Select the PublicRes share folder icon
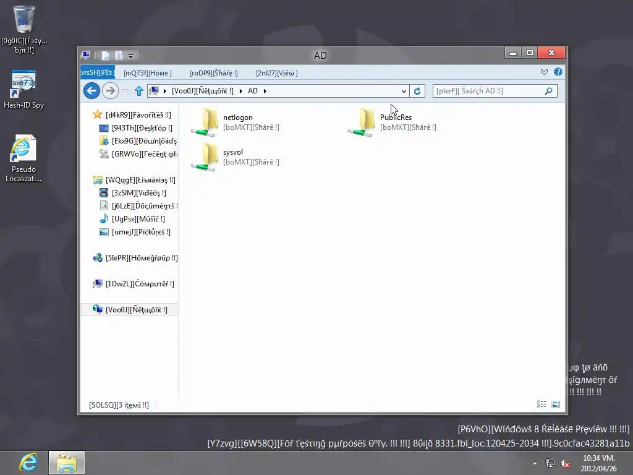633x475 pixels. 362,122
